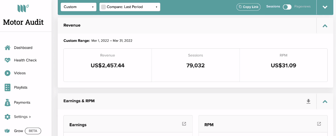
Task: Collapse the Earnings & RPM section
Action: click(x=325, y=101)
